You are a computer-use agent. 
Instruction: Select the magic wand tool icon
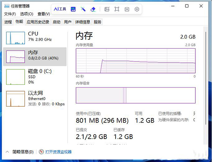[83, 9]
